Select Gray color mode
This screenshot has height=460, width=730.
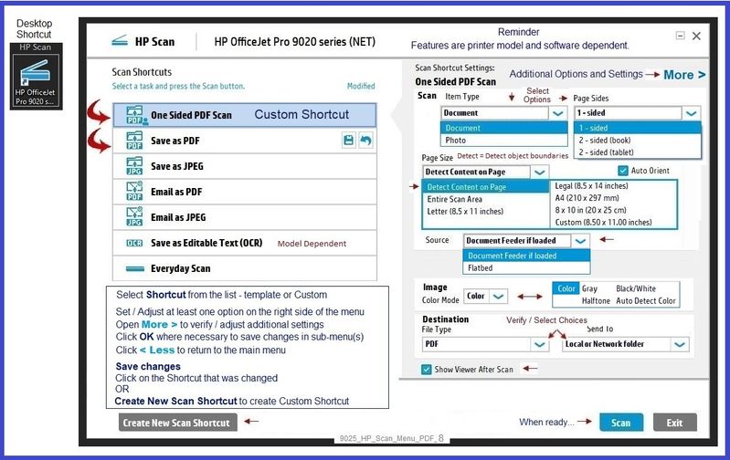pos(589,288)
